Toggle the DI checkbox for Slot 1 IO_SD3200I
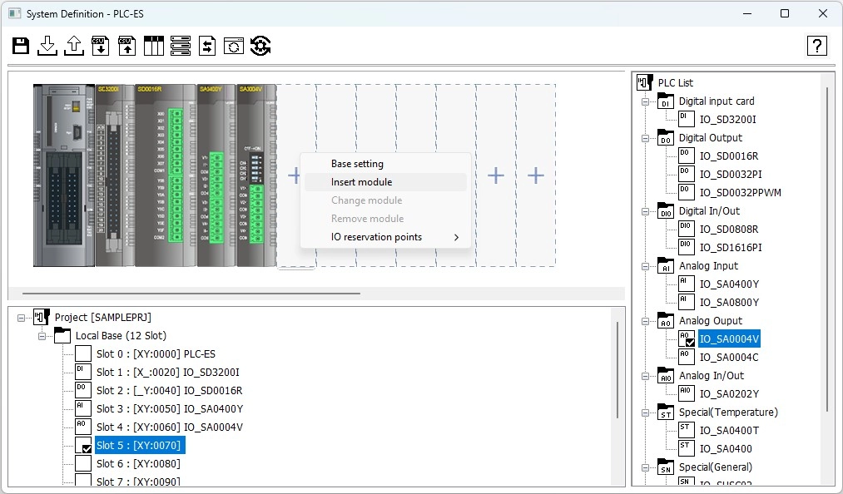Viewport: 843px width, 494px height. pyautogui.click(x=82, y=372)
